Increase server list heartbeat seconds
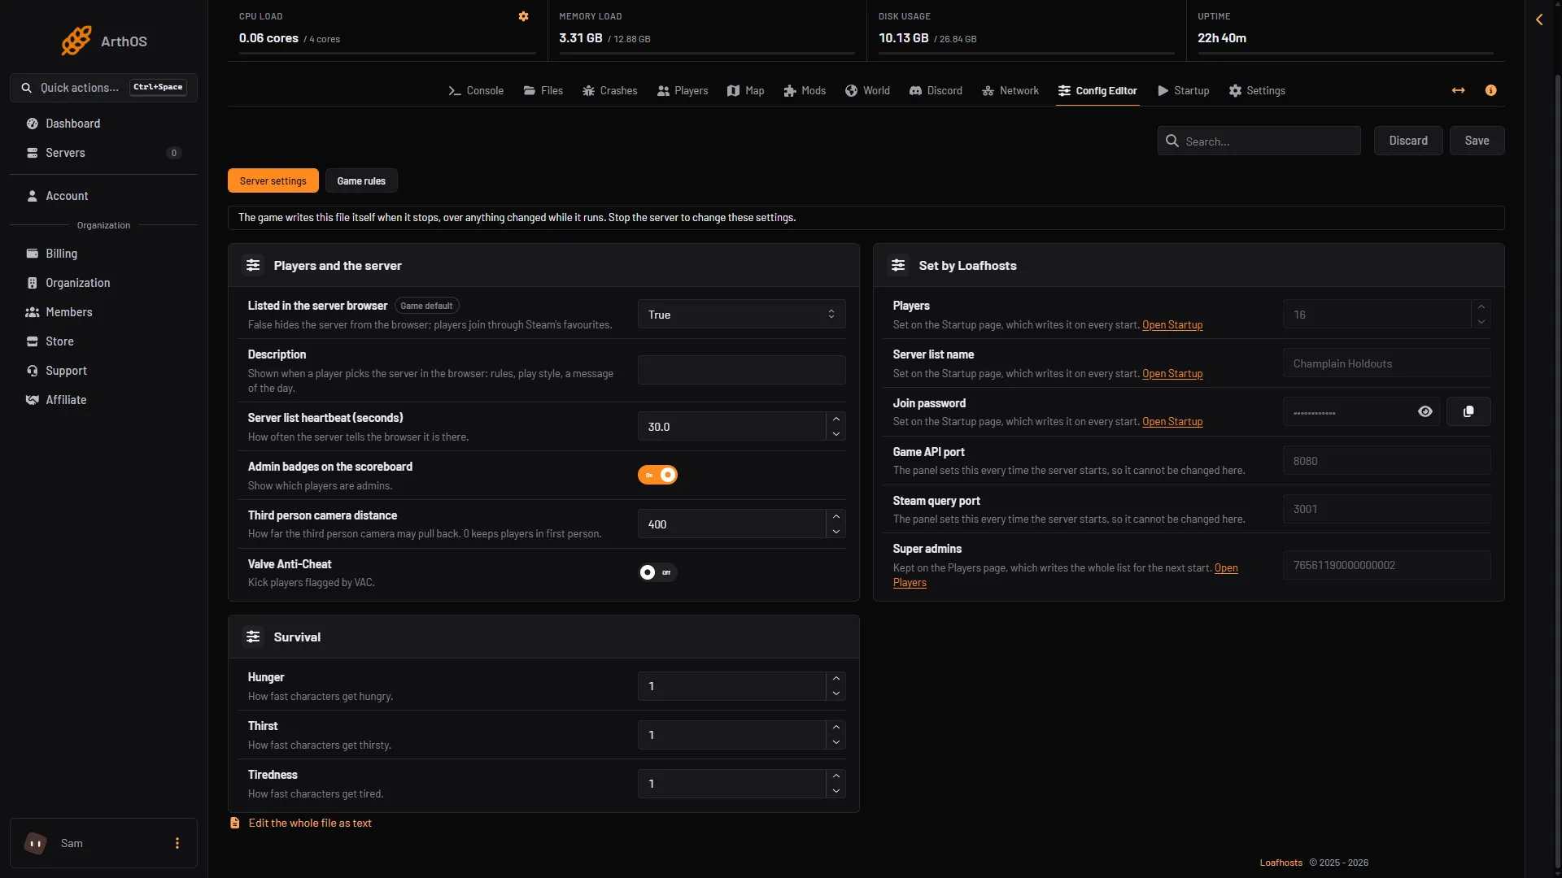Image resolution: width=1562 pixels, height=878 pixels. 836,419
